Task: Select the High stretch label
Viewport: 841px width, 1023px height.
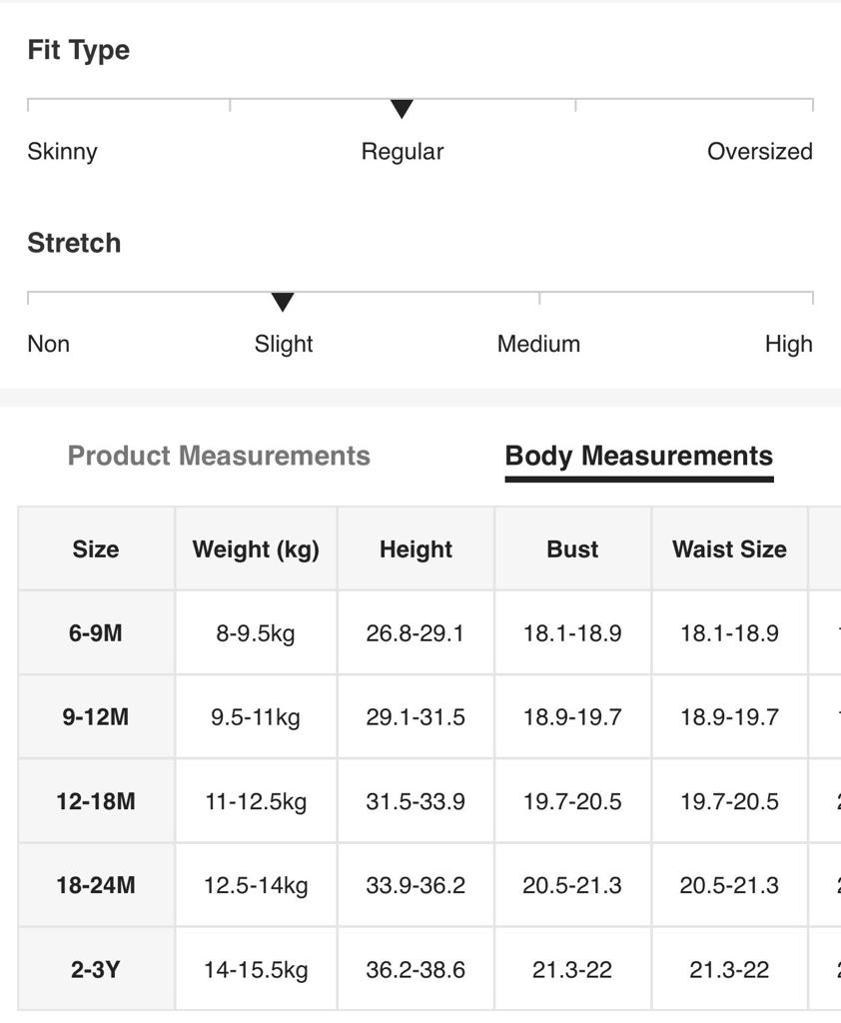Action: 788,345
